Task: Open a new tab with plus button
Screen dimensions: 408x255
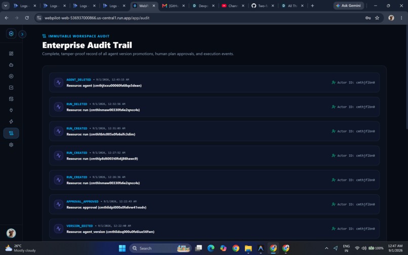Action: coord(312,6)
